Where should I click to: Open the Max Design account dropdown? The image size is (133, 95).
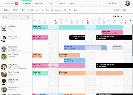pos(114,3)
